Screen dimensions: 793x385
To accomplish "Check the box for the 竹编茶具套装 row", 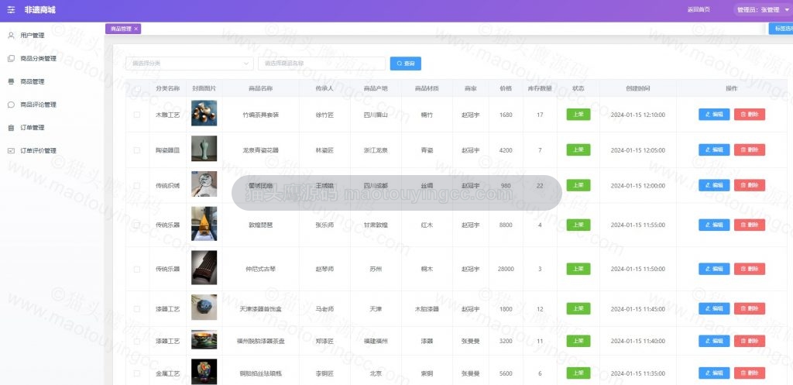I will coord(137,115).
